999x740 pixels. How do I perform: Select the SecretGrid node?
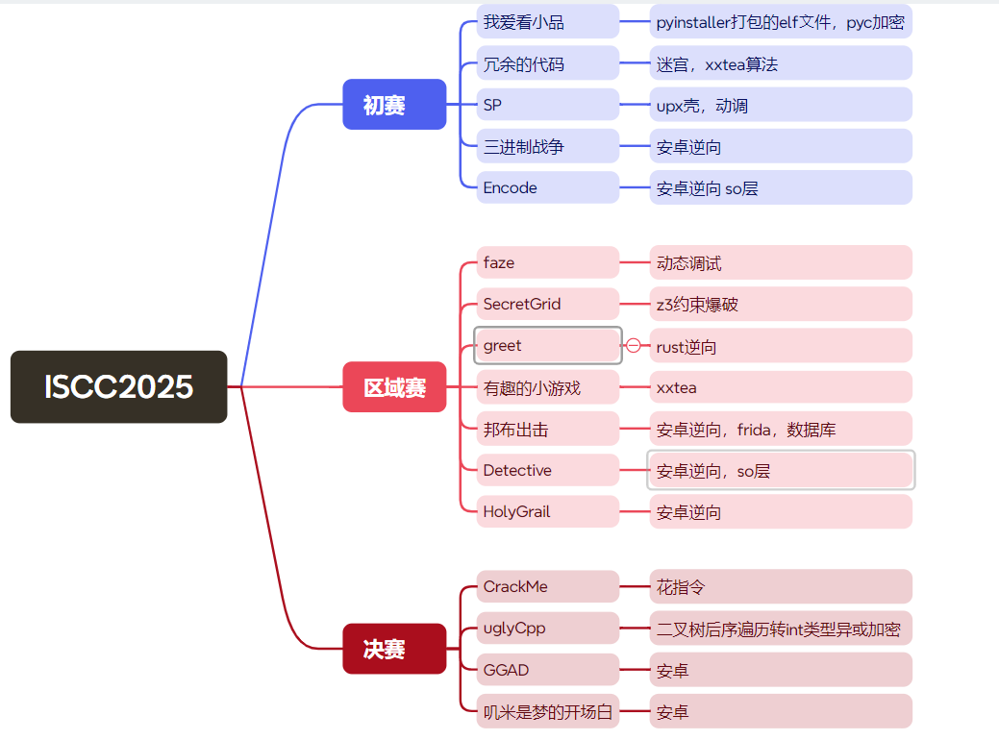coord(546,304)
